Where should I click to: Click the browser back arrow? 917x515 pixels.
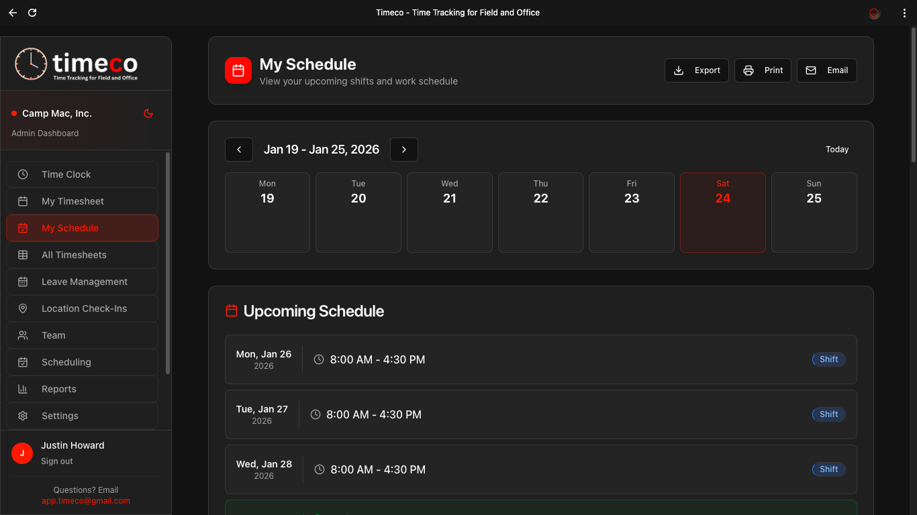[12, 12]
